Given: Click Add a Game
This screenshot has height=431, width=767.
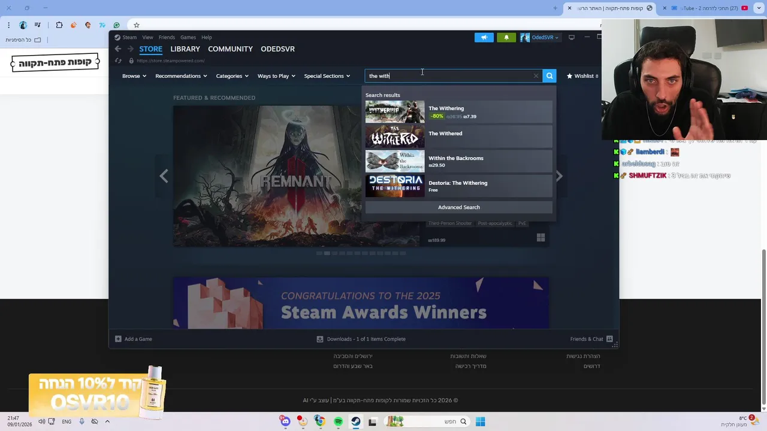Looking at the screenshot, I should [x=133, y=339].
